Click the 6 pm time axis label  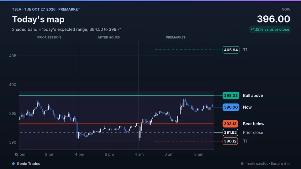coord(109,154)
